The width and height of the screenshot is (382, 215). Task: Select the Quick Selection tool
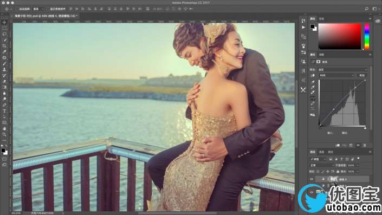(x=4, y=40)
